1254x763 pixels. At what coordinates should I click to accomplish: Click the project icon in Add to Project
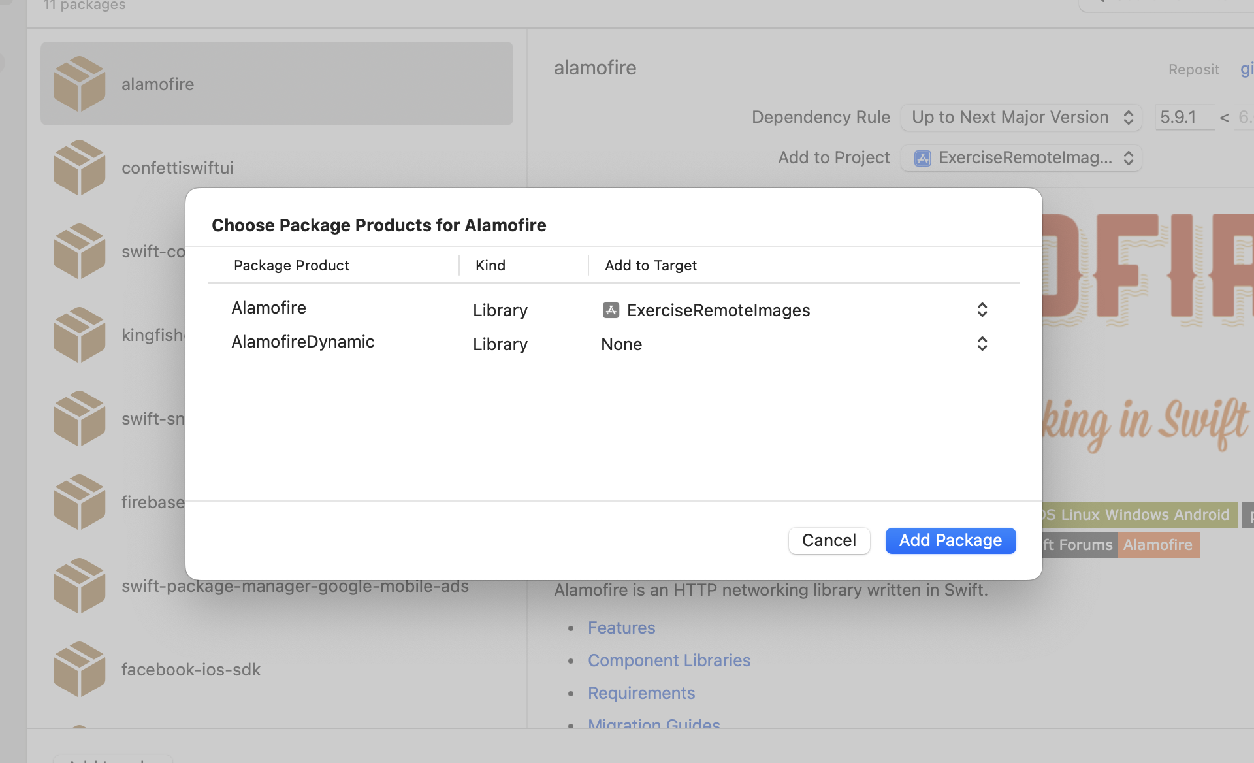pyautogui.click(x=922, y=158)
